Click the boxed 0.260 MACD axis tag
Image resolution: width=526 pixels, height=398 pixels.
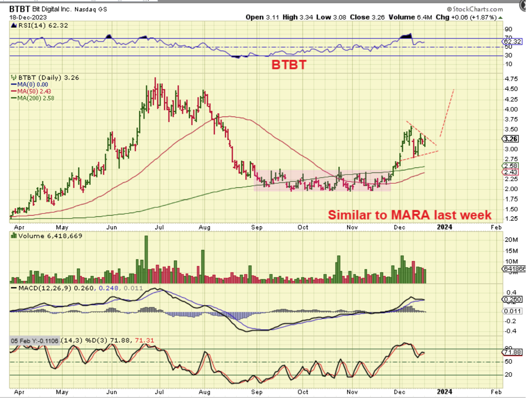512,299
